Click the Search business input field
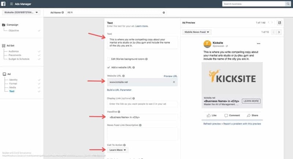Image resolution: width=293 pixels, height=159 pixels. [x=253, y=4]
